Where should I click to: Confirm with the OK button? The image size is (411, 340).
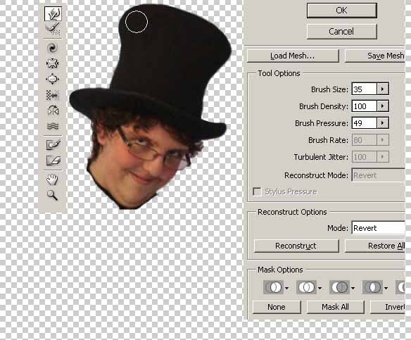coord(342,11)
